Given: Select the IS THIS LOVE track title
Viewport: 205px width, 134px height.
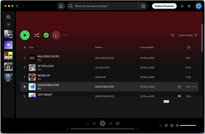Looking at the screenshot, I should click(x=45, y=66).
